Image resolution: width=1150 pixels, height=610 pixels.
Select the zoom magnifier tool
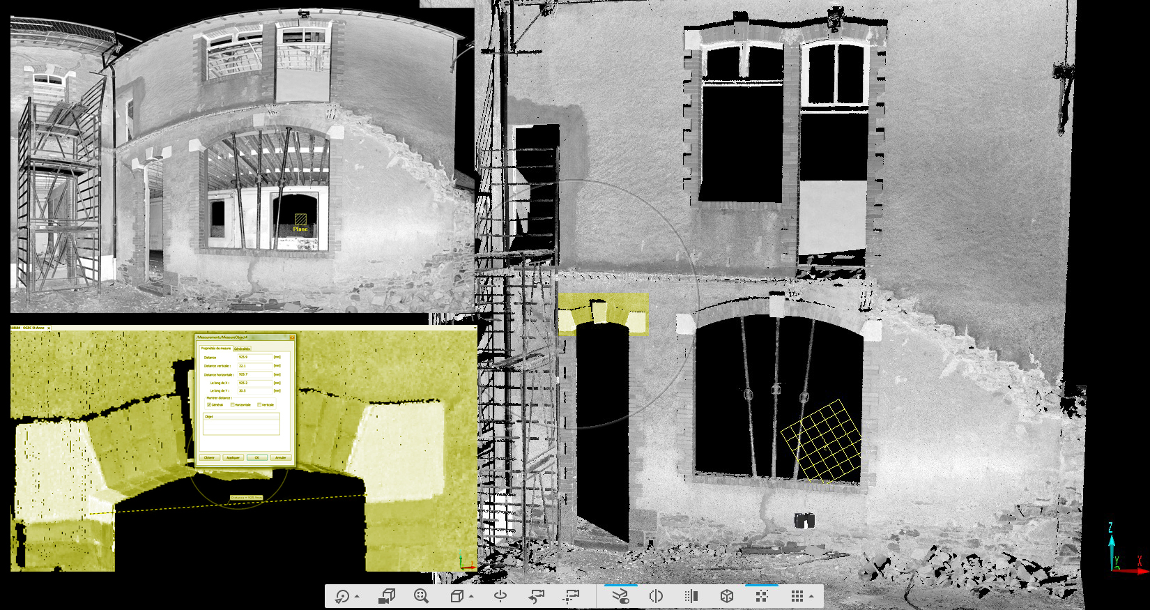tap(421, 597)
